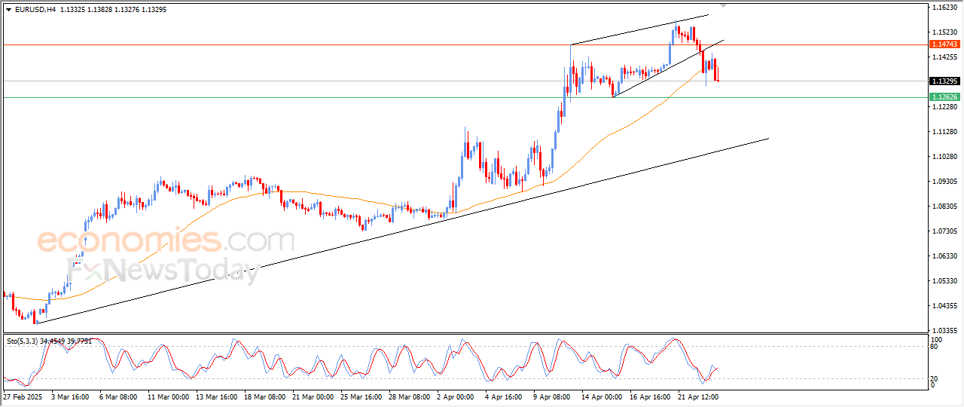Image resolution: width=964 pixels, height=407 pixels.
Task: Click the 1.12280 price axis label
Action: [944, 107]
